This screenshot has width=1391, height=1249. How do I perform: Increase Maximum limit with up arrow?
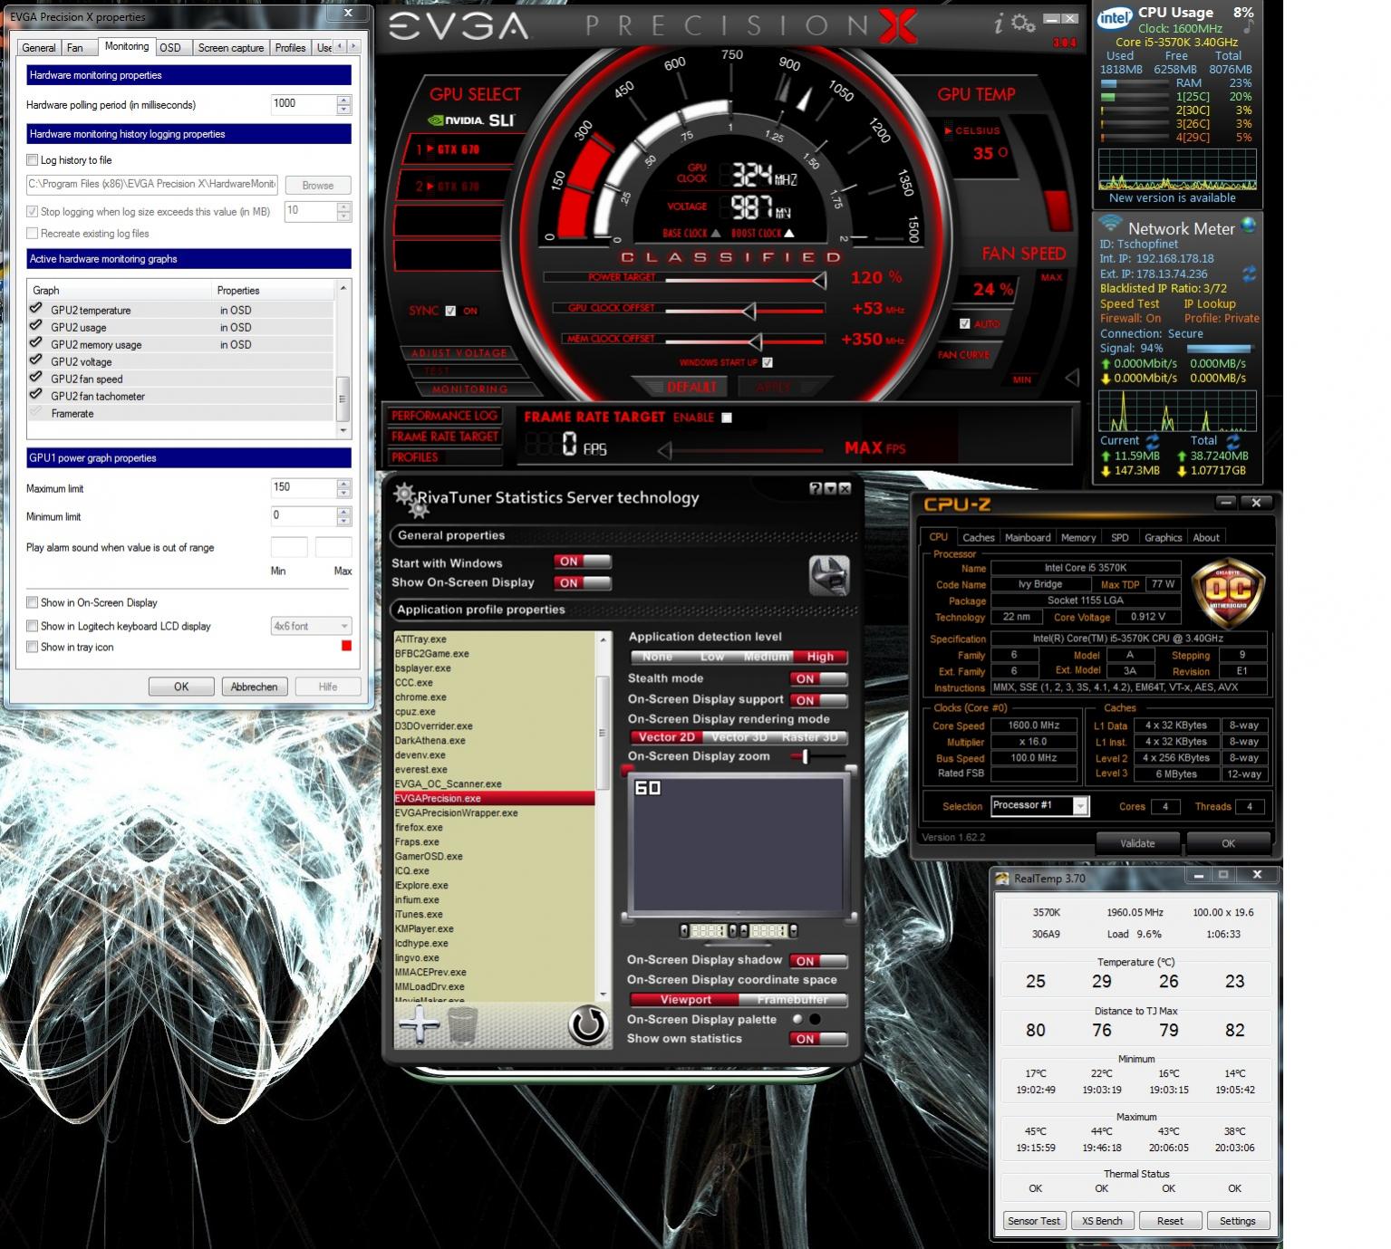[343, 484]
